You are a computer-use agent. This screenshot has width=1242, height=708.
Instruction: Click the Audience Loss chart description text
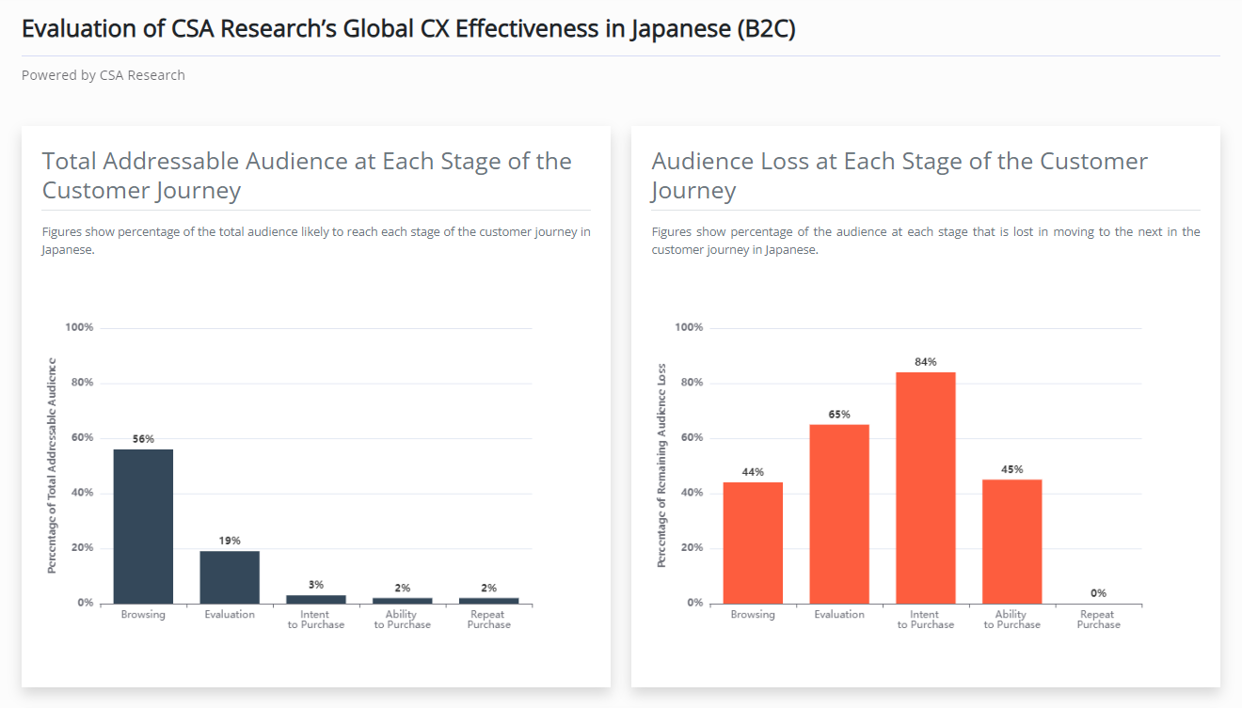pyautogui.click(x=926, y=241)
